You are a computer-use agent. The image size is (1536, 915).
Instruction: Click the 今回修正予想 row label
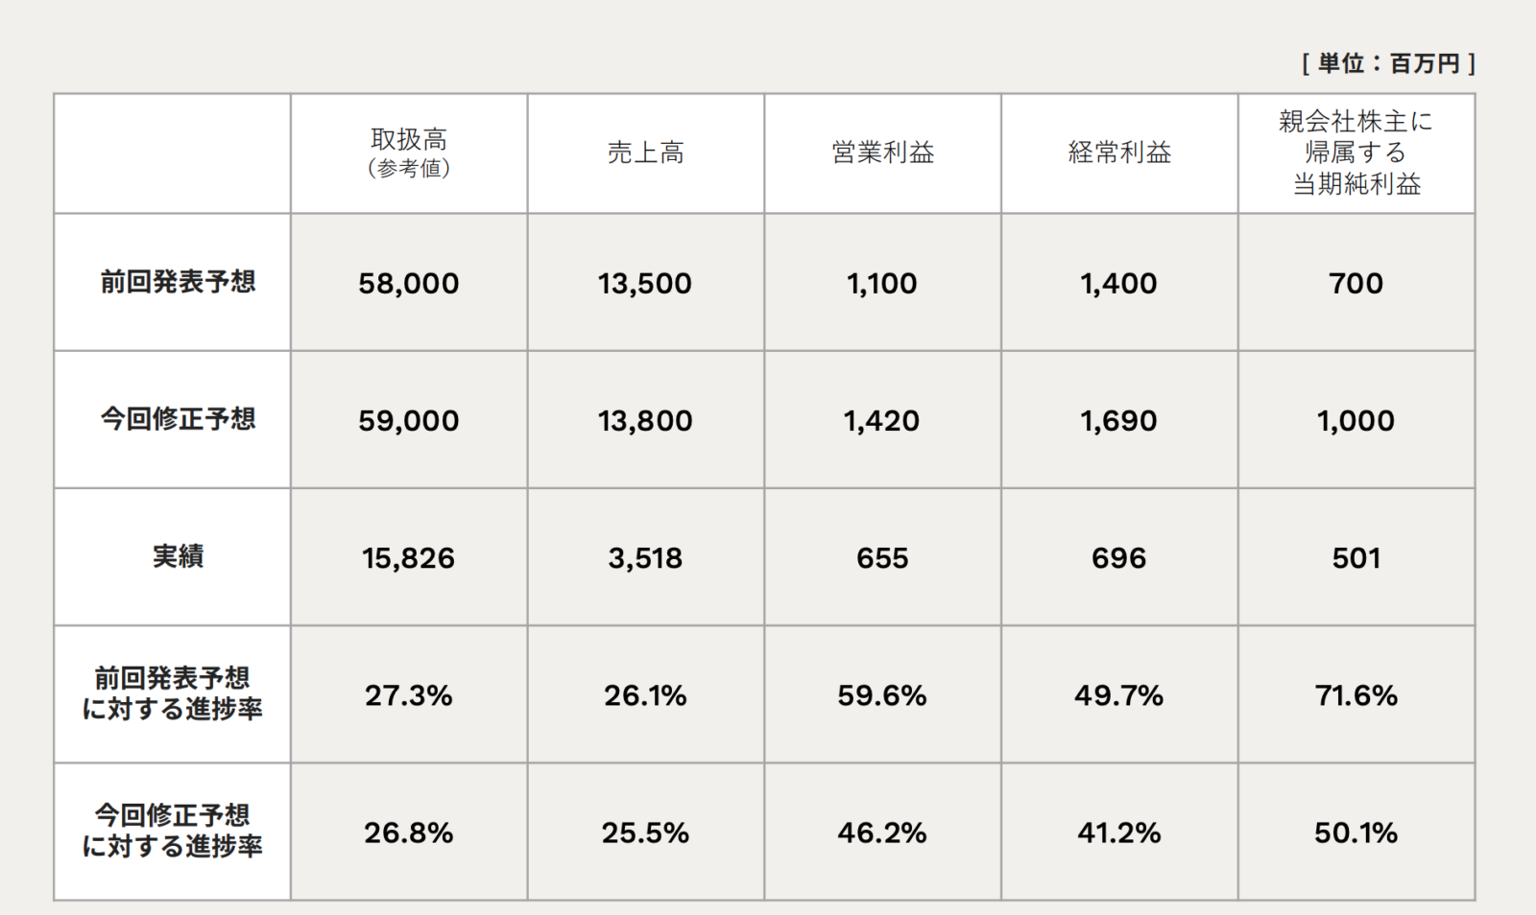[x=178, y=419]
